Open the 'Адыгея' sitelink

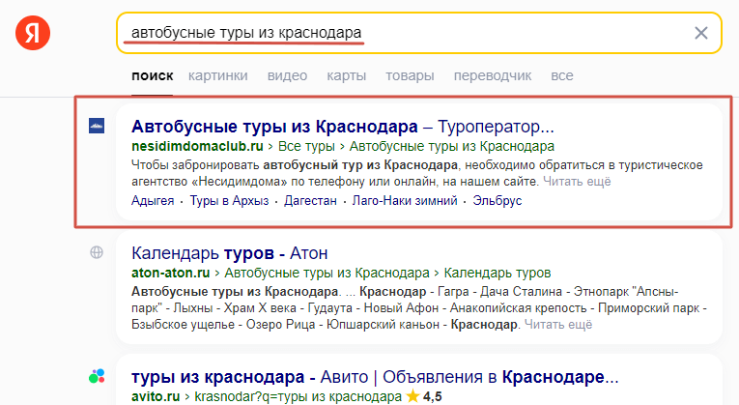153,201
